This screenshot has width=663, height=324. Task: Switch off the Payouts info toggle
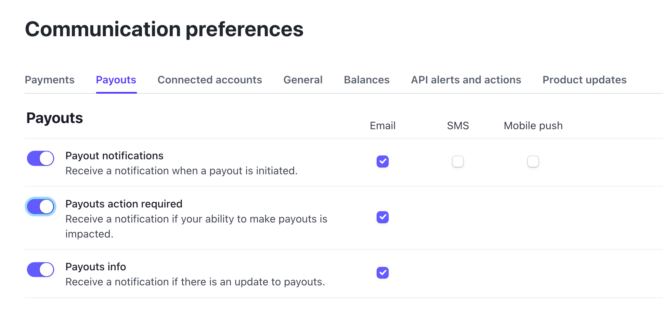point(41,270)
